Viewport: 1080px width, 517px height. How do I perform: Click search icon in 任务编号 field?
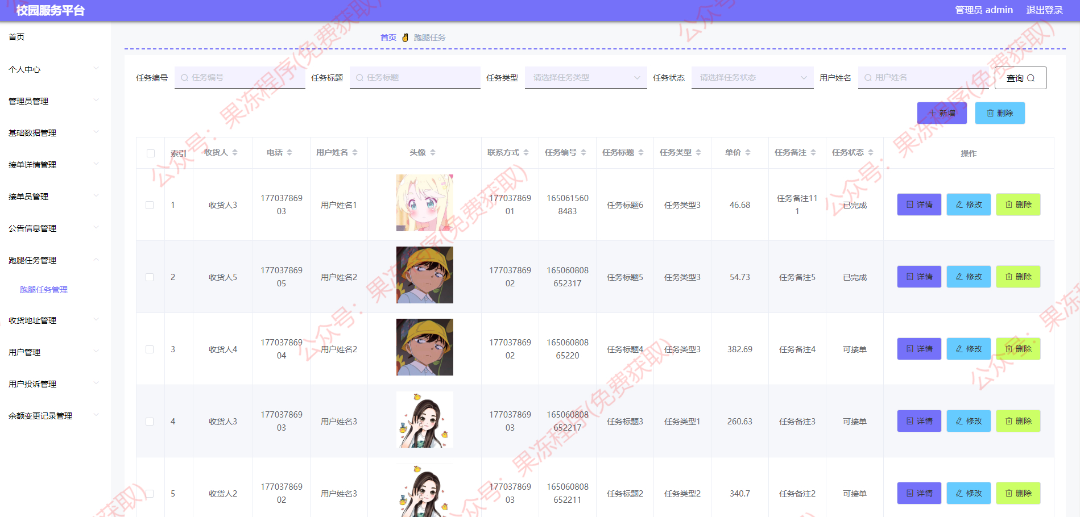(184, 78)
